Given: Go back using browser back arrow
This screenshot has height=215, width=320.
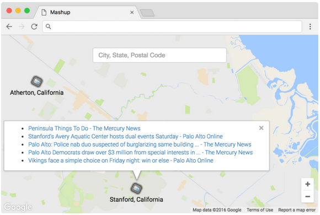Looking at the screenshot, I should pos(9,26).
